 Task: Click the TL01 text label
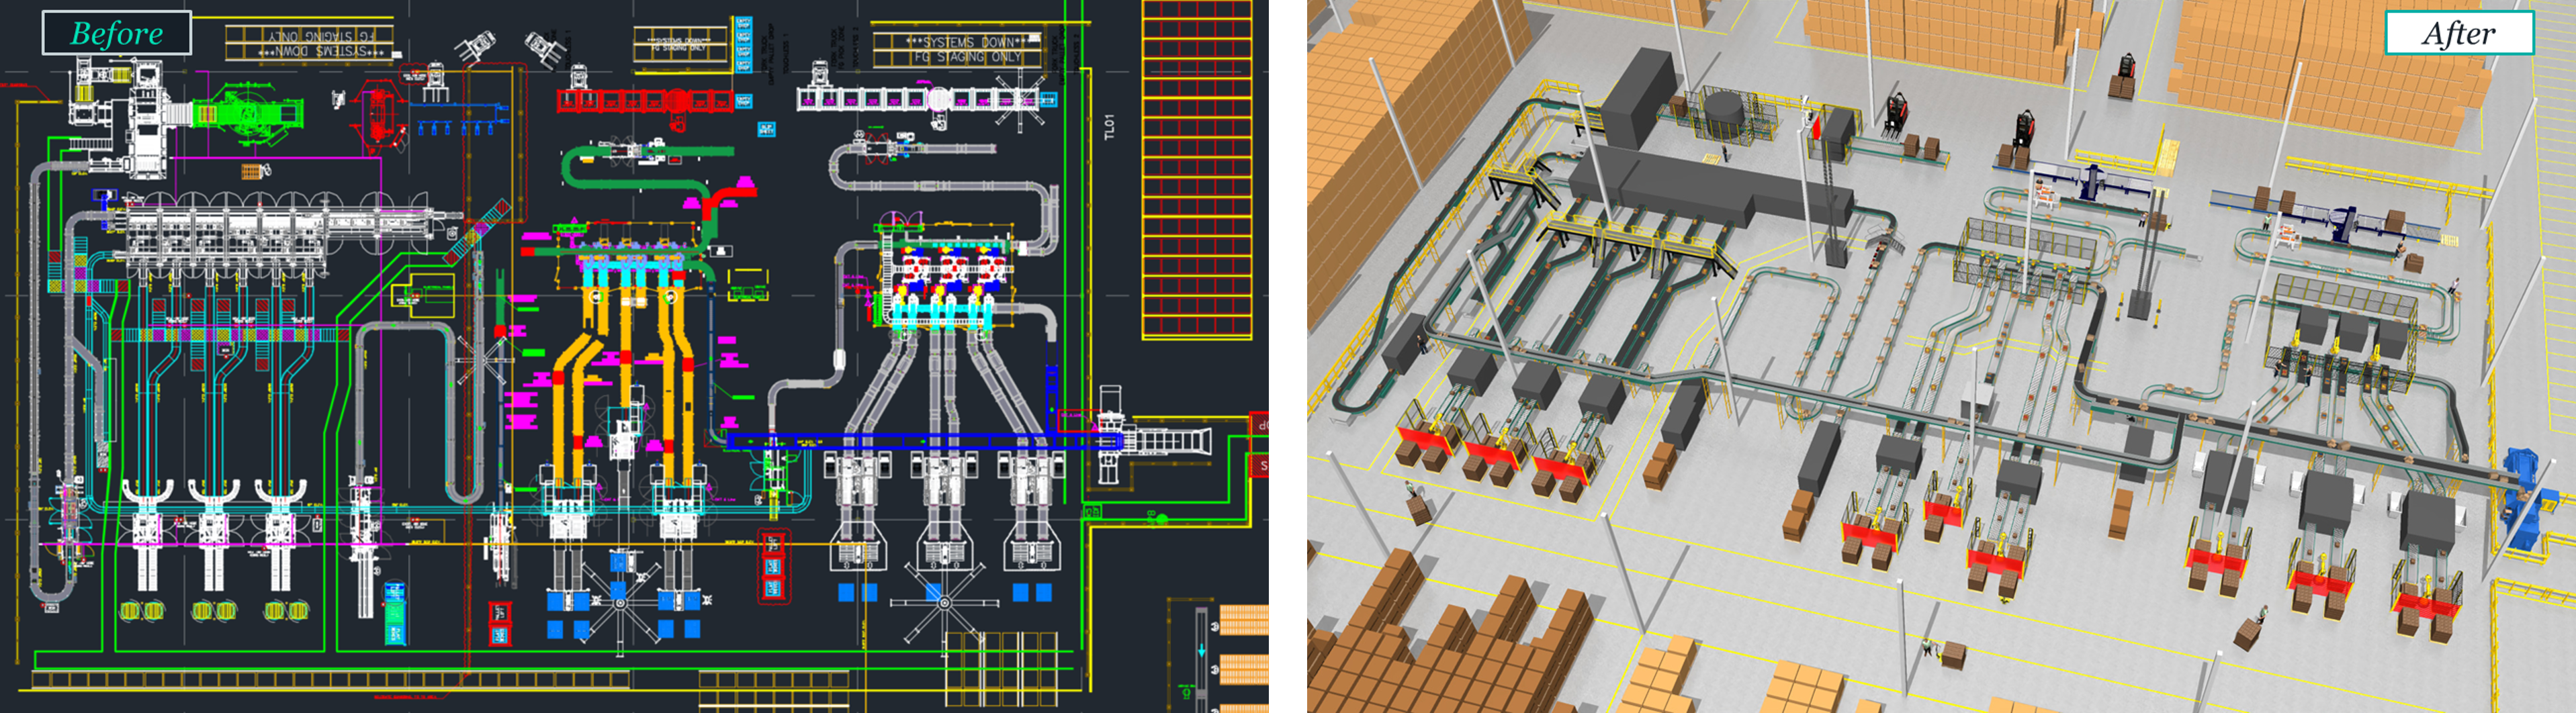[x=1108, y=127]
